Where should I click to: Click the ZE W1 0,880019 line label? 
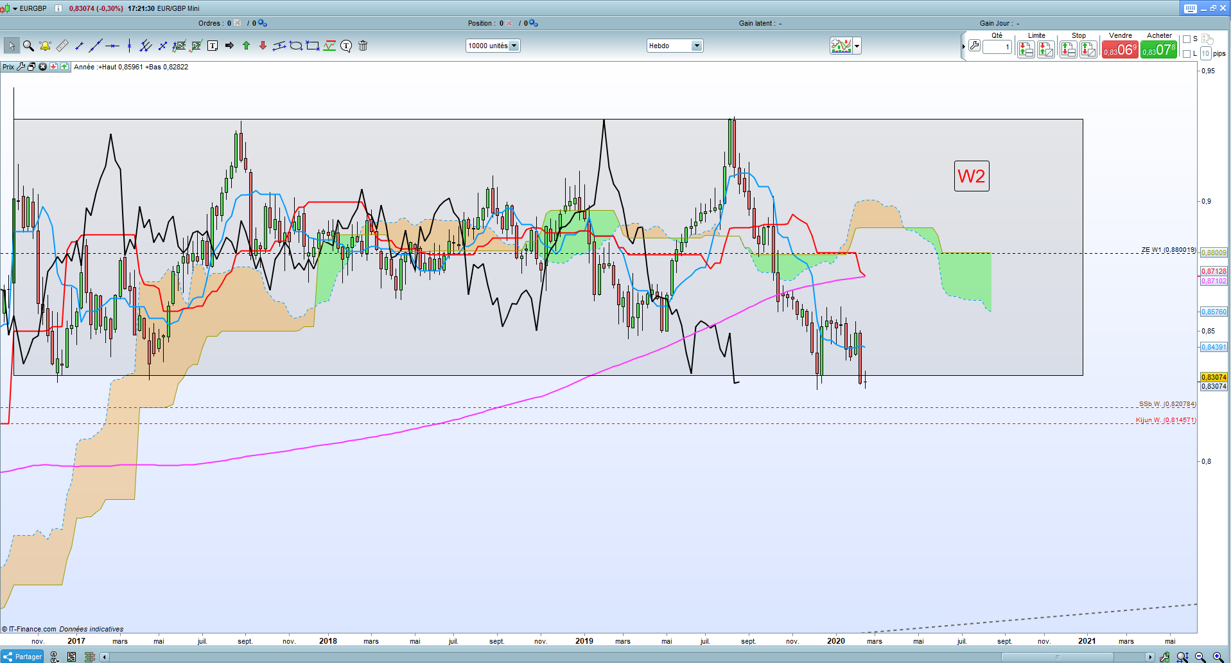coord(1169,250)
